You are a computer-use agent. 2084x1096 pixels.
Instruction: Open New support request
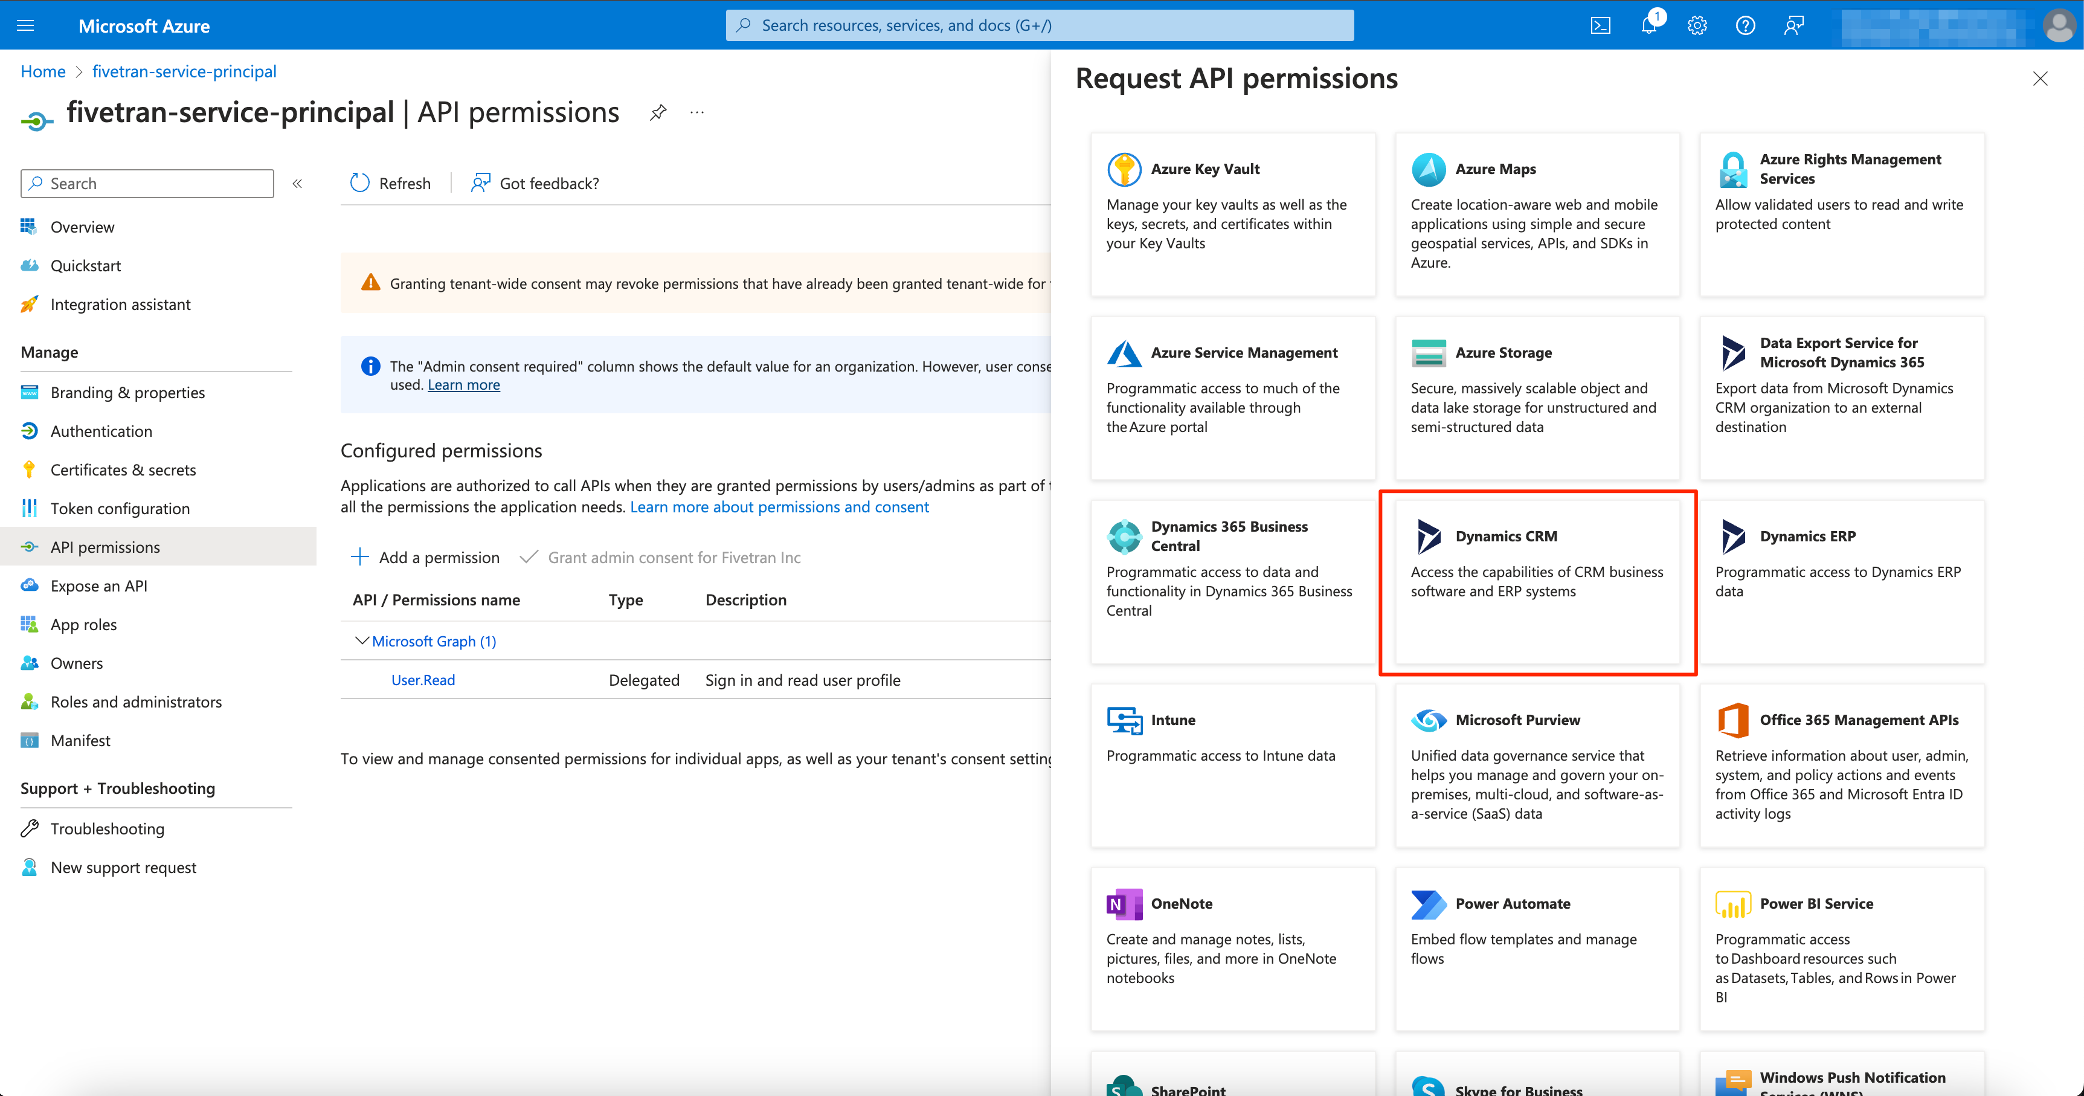[x=123, y=868]
